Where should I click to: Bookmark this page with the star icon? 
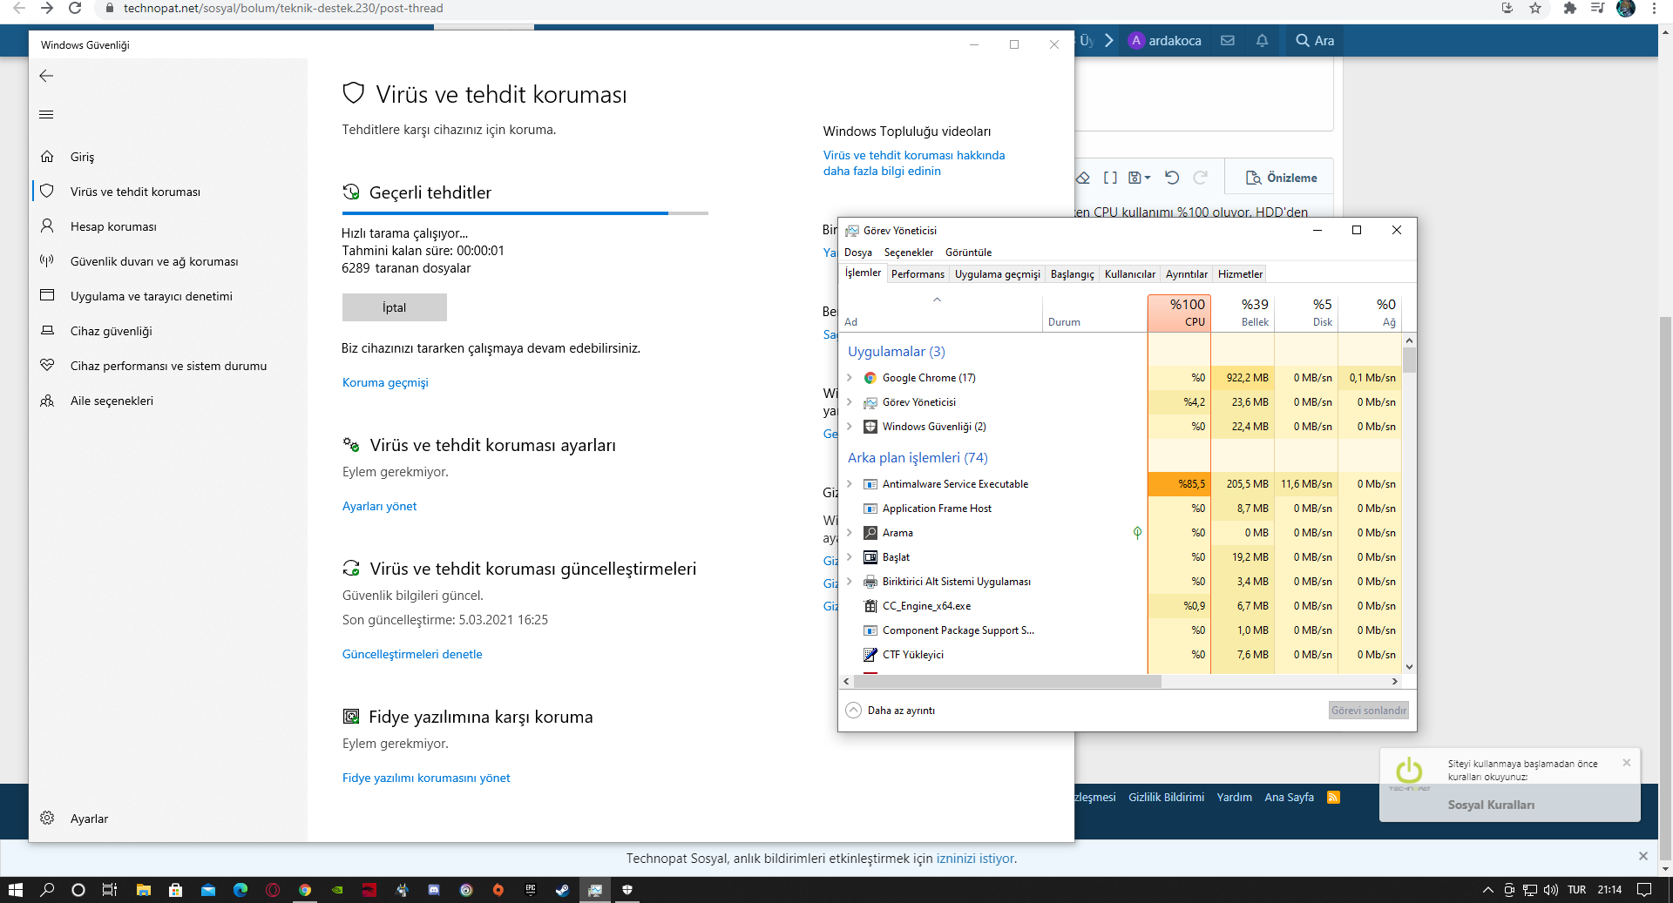pyautogui.click(x=1535, y=8)
